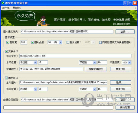Screen dimensions: 138x113
Task: Click text watermark bottom margin value field
Action: pyautogui.click(x=102, y=63)
